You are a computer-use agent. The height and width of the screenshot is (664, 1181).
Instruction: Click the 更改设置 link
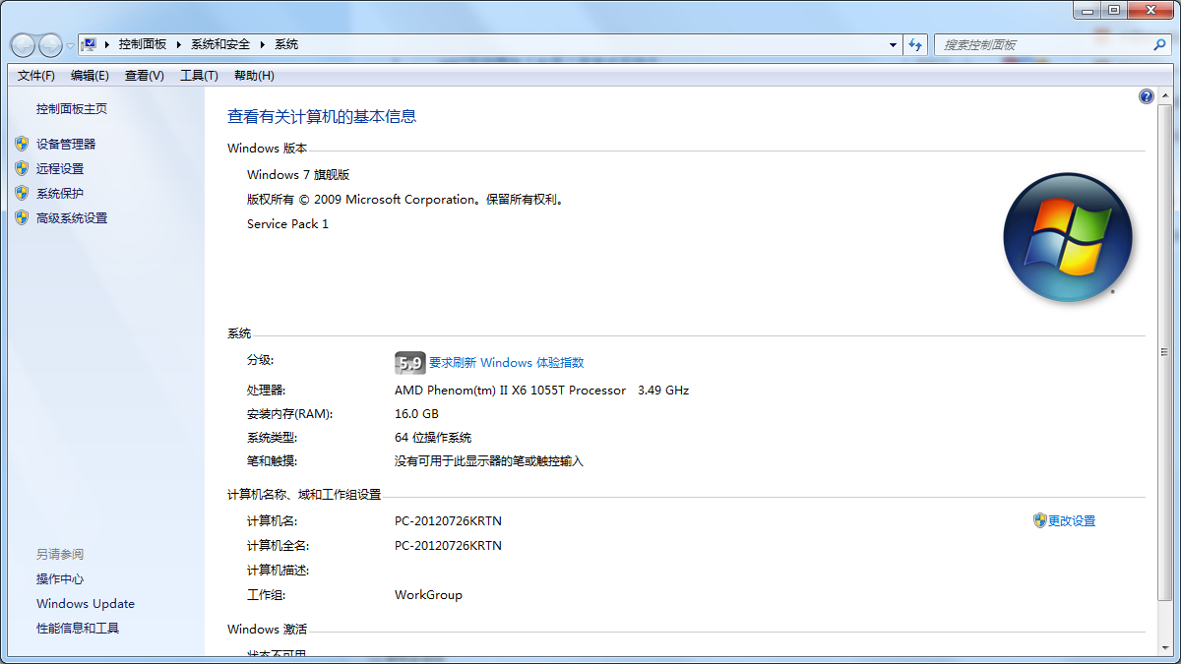pos(1072,521)
